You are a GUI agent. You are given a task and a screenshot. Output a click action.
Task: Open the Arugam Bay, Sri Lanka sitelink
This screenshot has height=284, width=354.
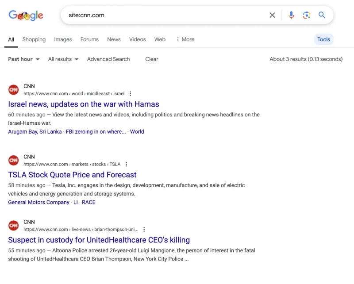click(35, 132)
